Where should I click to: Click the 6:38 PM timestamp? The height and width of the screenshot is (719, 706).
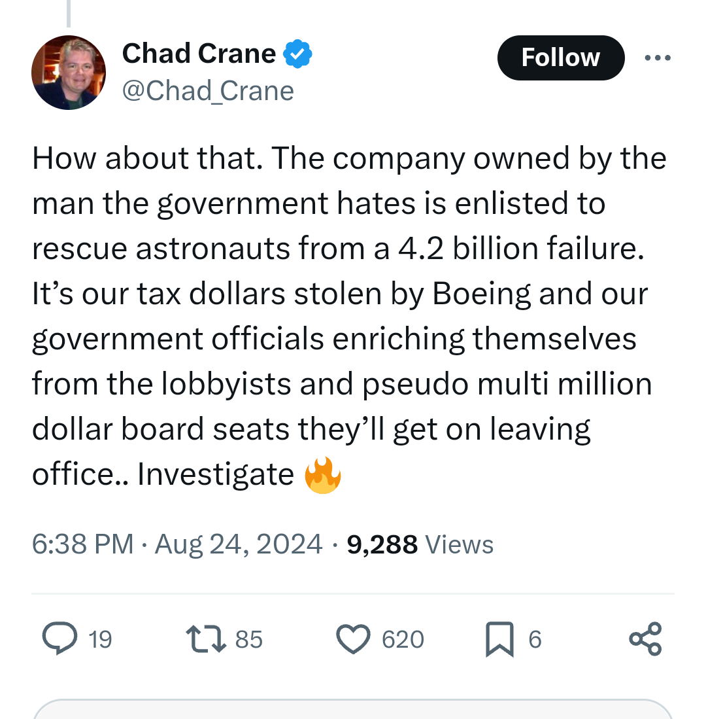[82, 544]
